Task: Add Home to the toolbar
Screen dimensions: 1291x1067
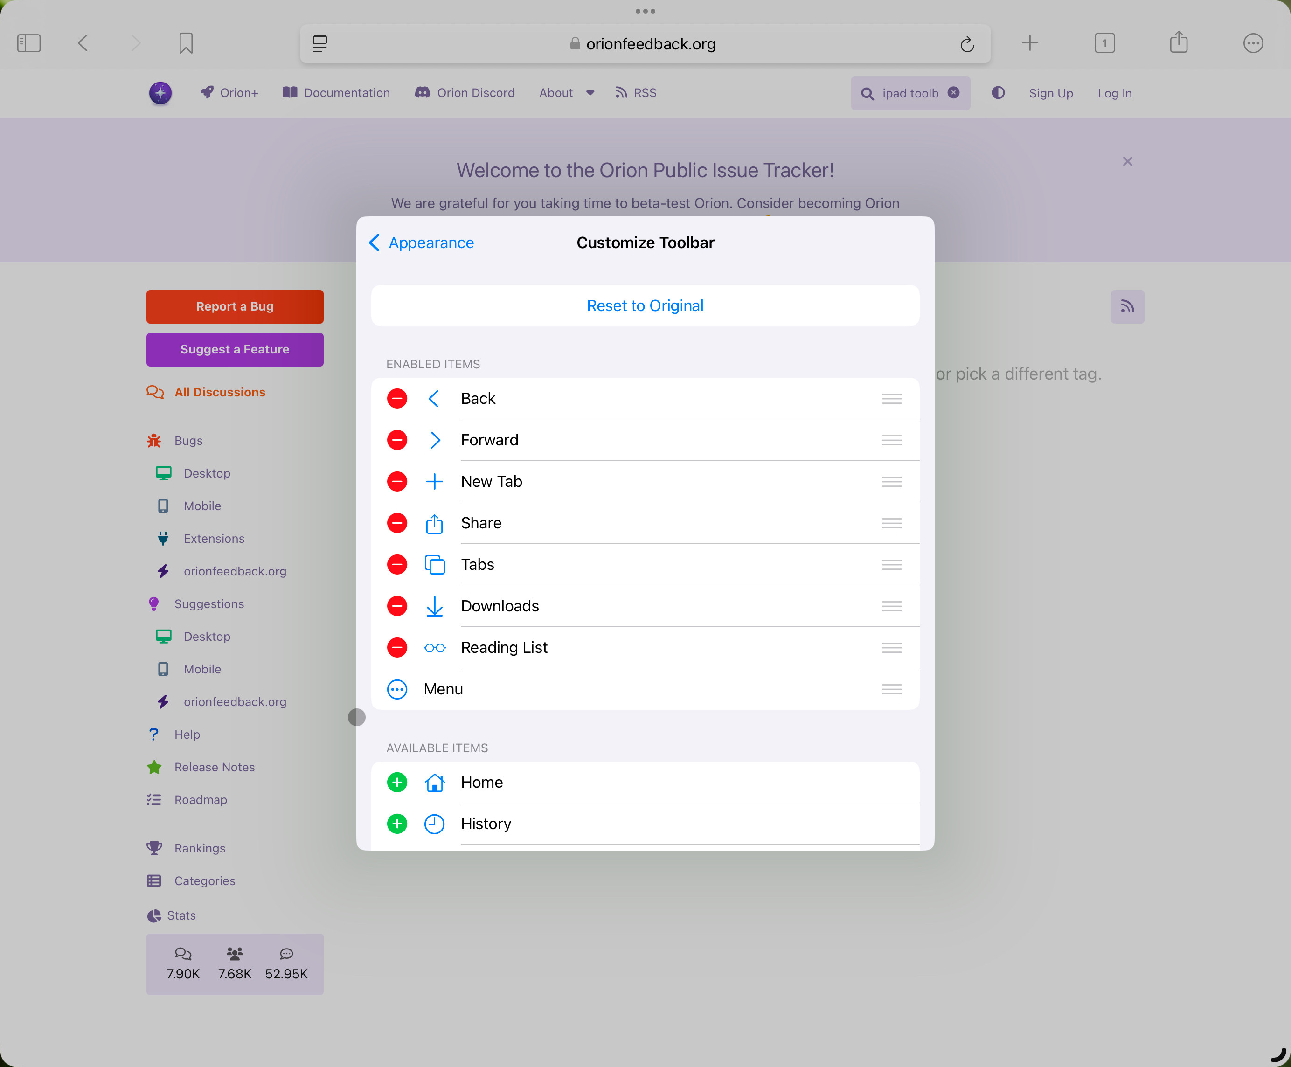Action: 397,782
